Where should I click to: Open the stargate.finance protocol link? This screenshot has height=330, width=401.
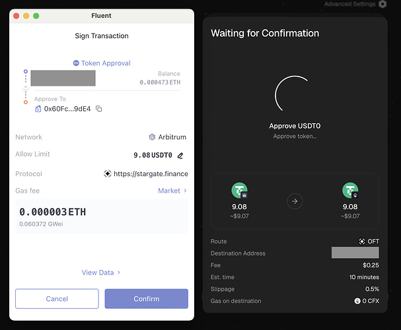point(151,174)
